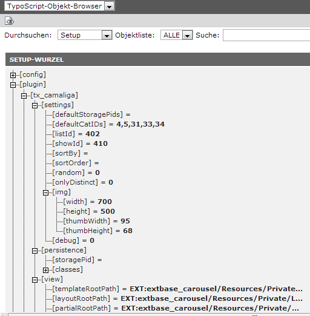Collapse the [img] branch

tap(45, 193)
